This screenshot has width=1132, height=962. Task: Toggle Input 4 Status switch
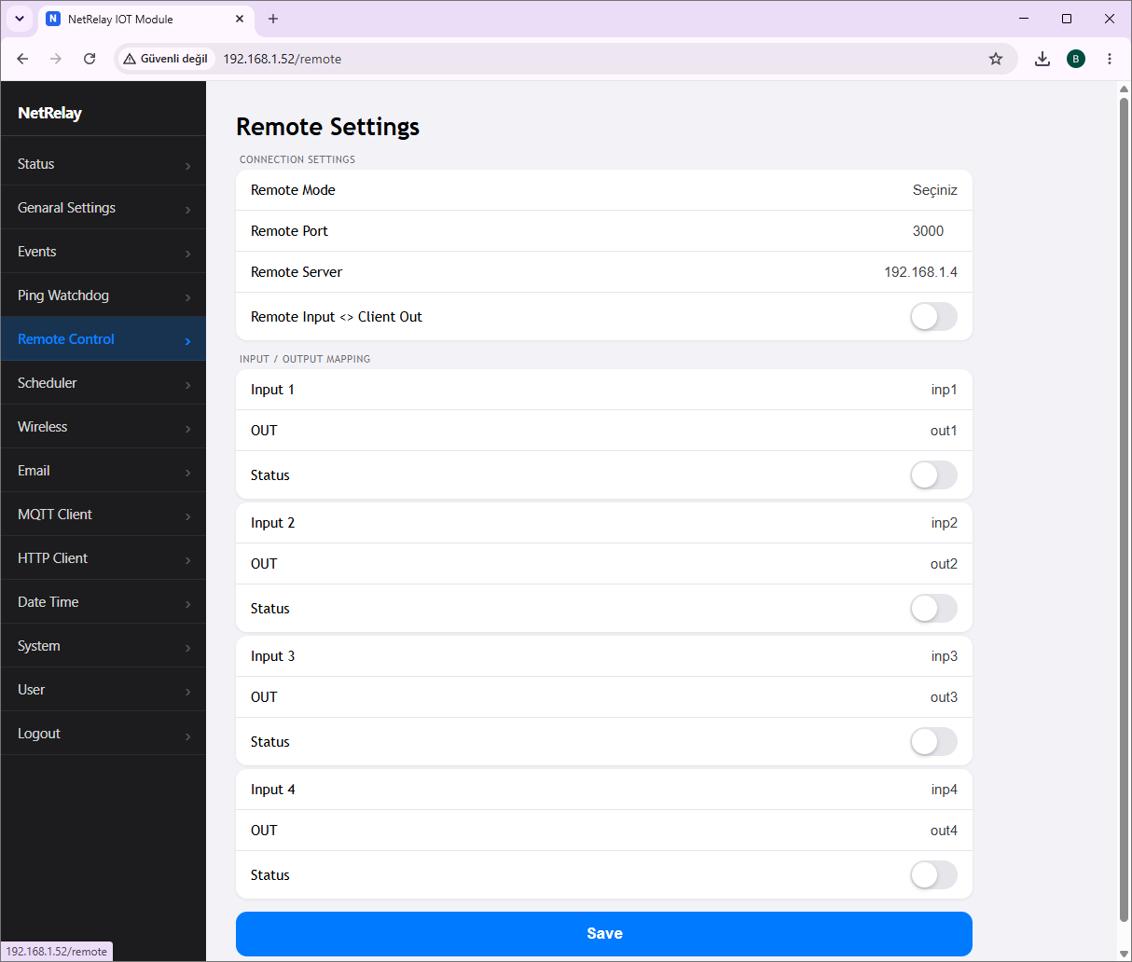933,874
